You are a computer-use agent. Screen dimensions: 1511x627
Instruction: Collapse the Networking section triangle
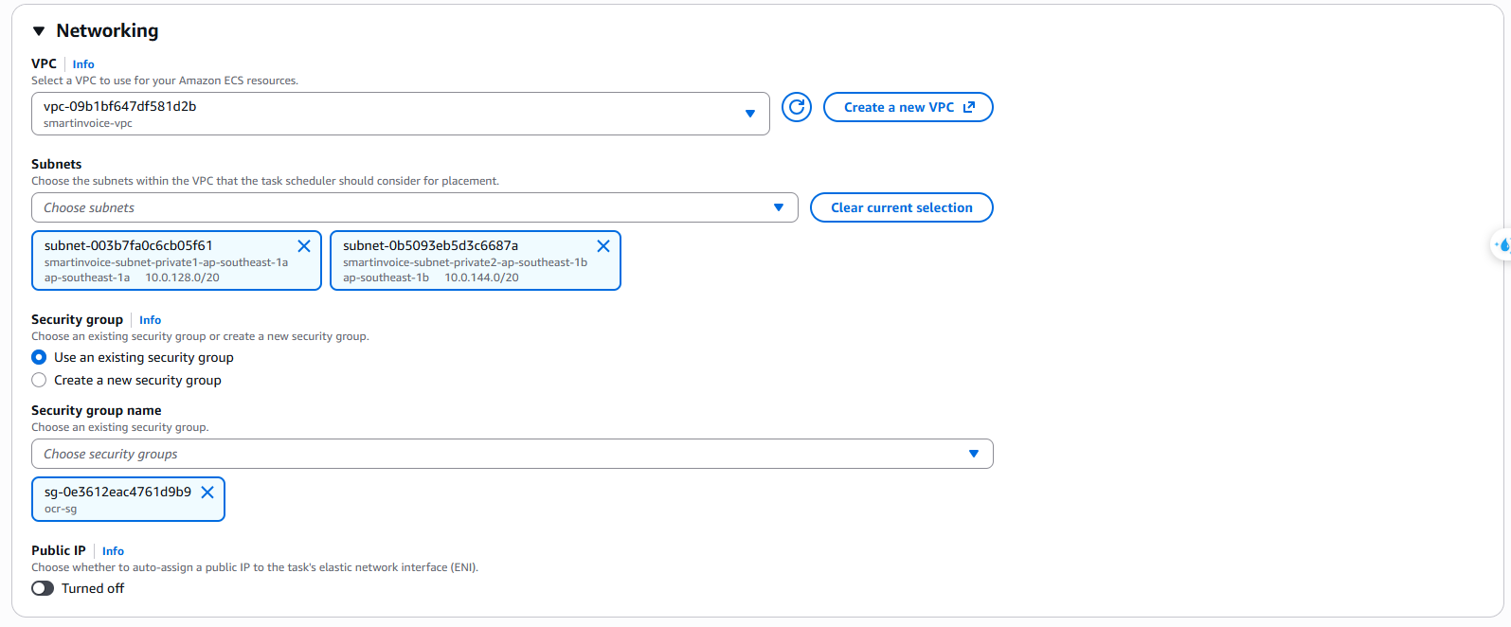(x=39, y=31)
